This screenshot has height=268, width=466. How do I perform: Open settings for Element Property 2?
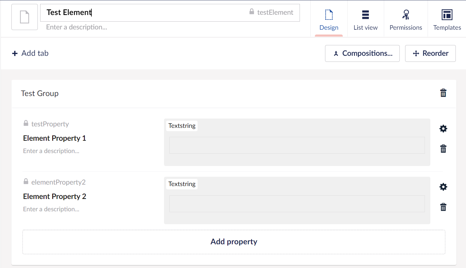tap(443, 187)
